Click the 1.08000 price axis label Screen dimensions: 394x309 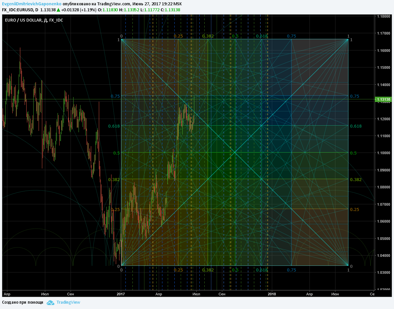tap(383, 187)
